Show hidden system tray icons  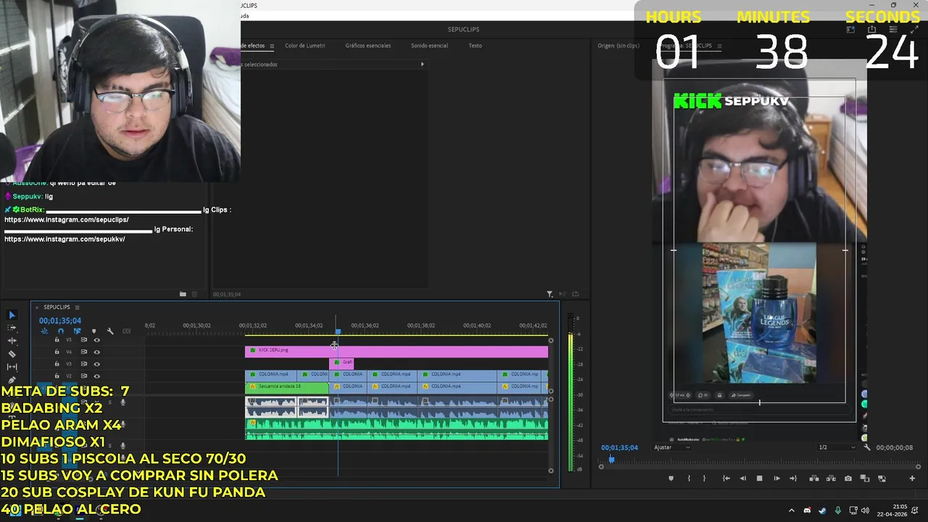click(x=792, y=510)
